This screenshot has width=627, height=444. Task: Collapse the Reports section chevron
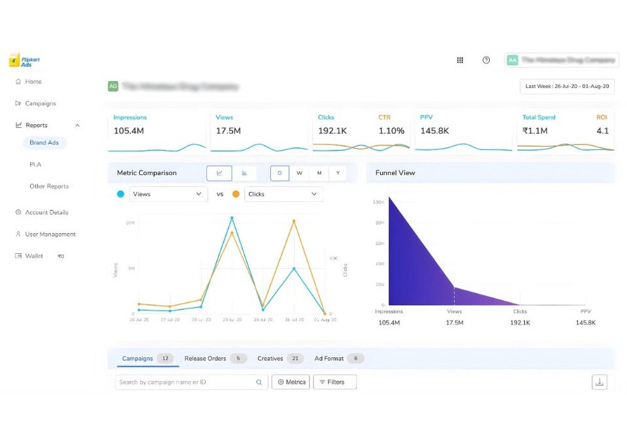(x=77, y=125)
